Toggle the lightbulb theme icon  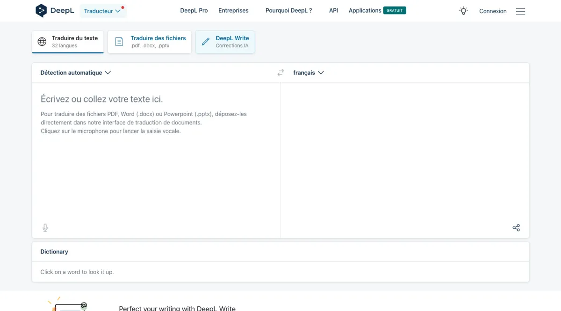pyautogui.click(x=463, y=11)
